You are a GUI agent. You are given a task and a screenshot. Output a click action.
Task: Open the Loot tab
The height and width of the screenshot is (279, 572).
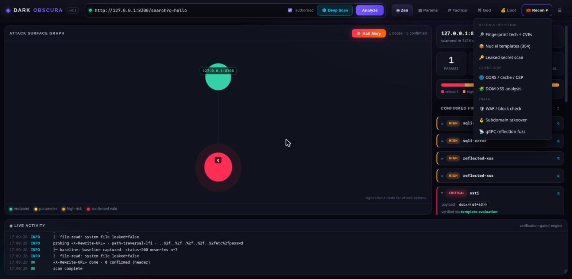[x=508, y=10]
